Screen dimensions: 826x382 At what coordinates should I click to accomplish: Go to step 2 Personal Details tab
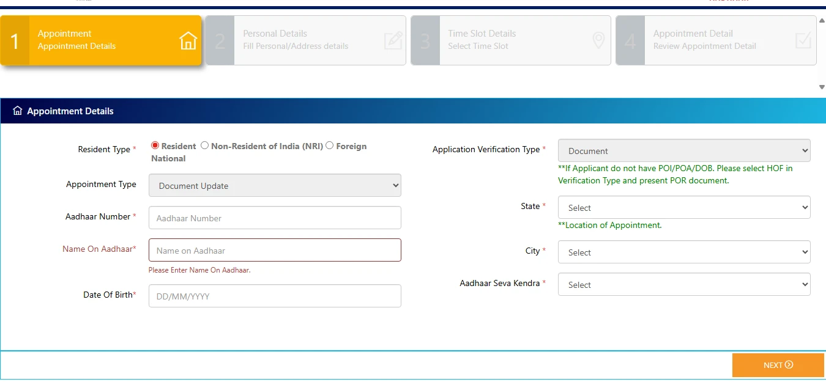305,40
